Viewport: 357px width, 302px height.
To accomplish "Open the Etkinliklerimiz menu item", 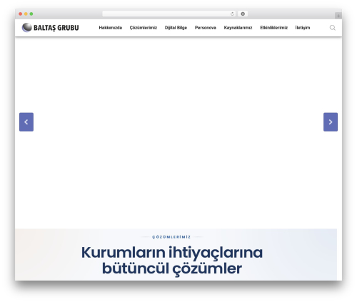I will (273, 28).
